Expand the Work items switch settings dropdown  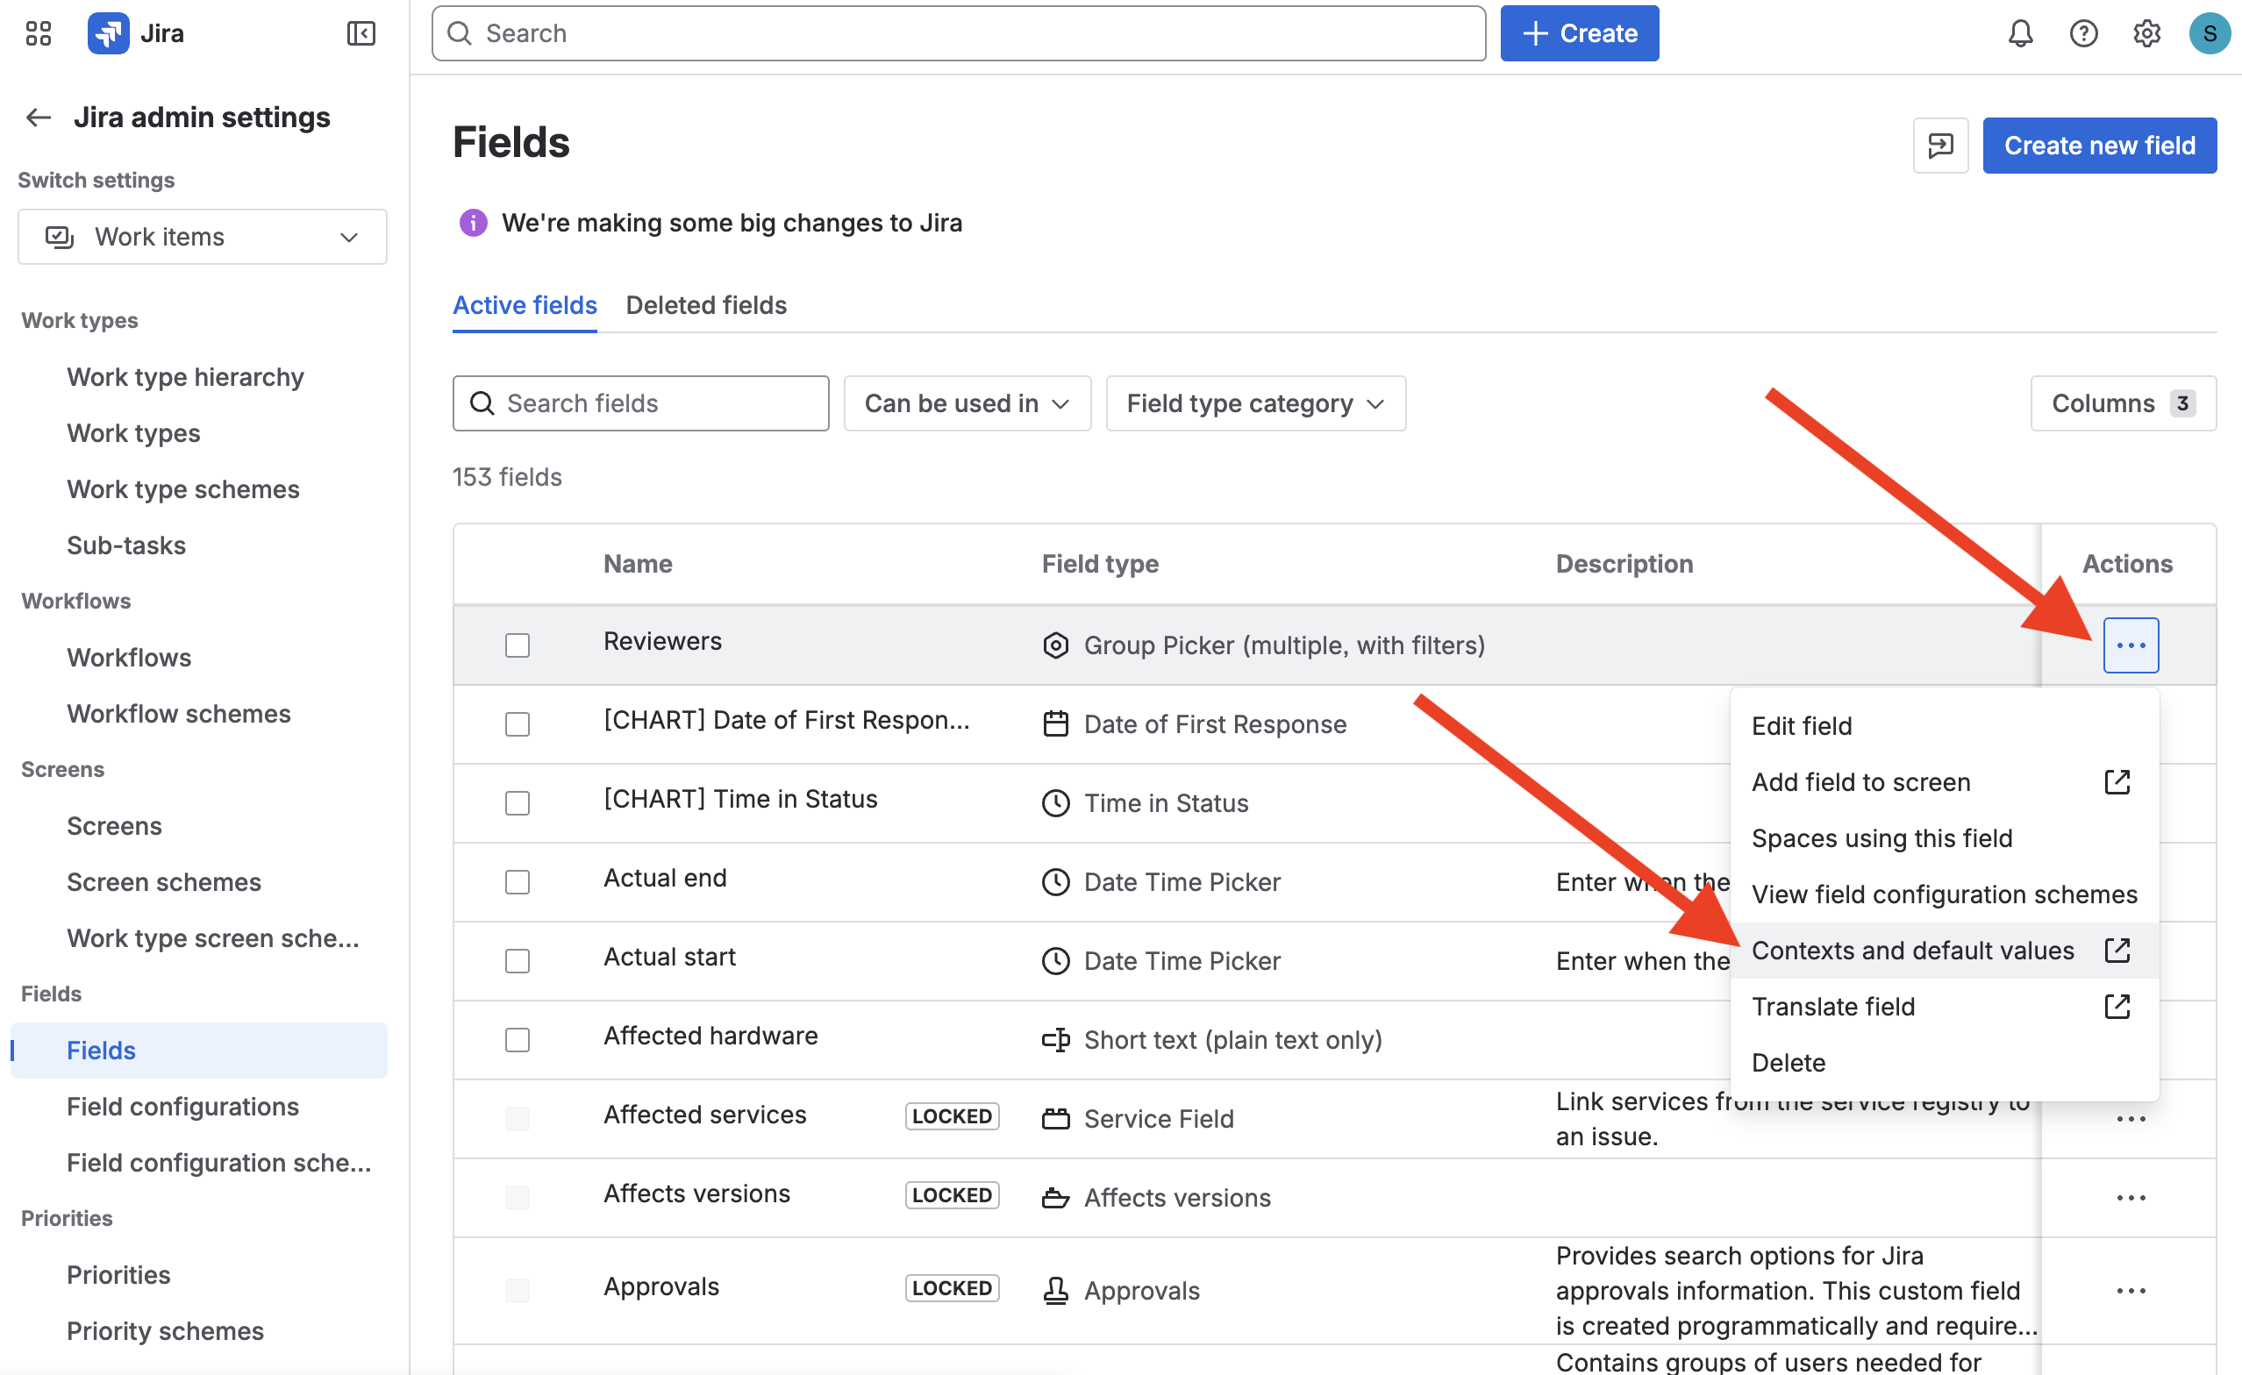(x=202, y=238)
